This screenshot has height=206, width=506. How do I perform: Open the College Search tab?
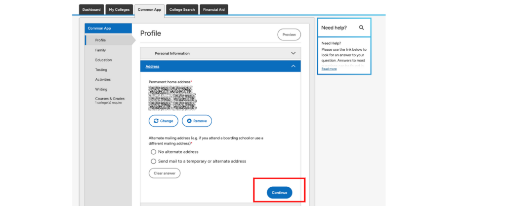tap(182, 10)
